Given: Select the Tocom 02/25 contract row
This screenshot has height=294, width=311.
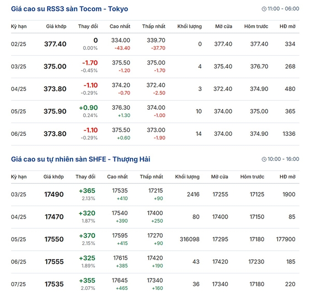Looking at the screenshot, I should click(155, 44).
